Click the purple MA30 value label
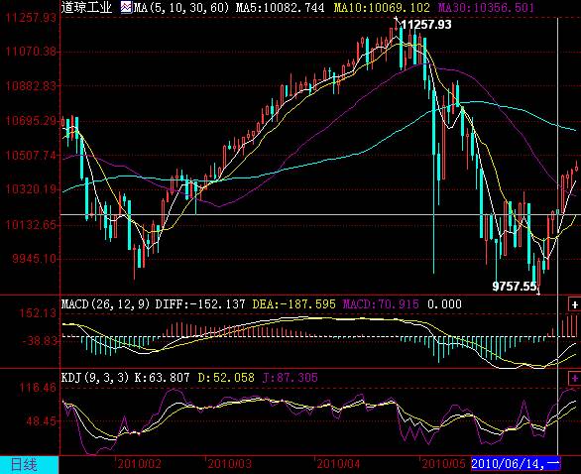 click(486, 7)
